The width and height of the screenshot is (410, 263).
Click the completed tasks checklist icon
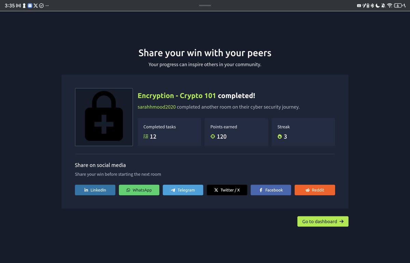coord(146,137)
